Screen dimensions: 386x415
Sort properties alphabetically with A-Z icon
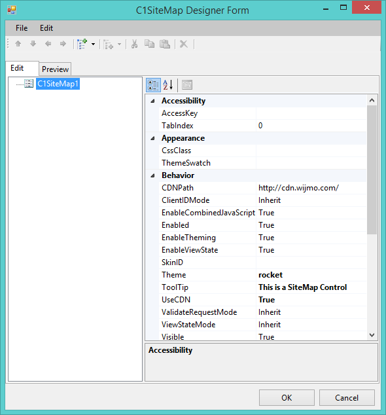168,85
